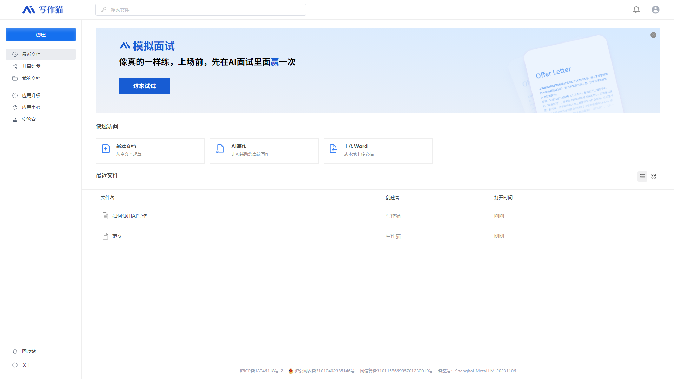This screenshot has width=674, height=379.
Task: Click the blue 创建 create button
Action: tap(40, 34)
